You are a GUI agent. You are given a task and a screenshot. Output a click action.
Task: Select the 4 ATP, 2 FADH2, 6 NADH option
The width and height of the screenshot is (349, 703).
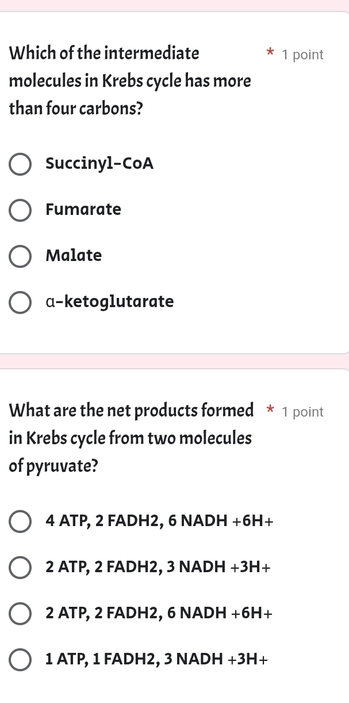[x=20, y=521]
